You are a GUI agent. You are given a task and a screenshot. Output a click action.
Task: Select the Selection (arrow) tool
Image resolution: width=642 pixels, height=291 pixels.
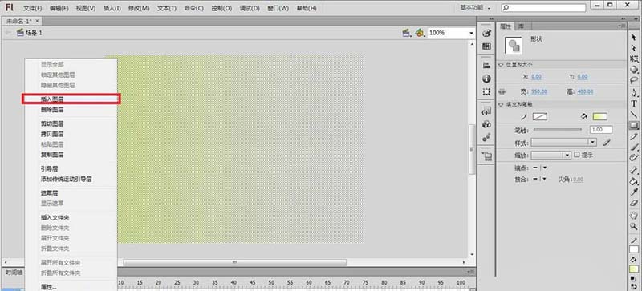pos(634,38)
